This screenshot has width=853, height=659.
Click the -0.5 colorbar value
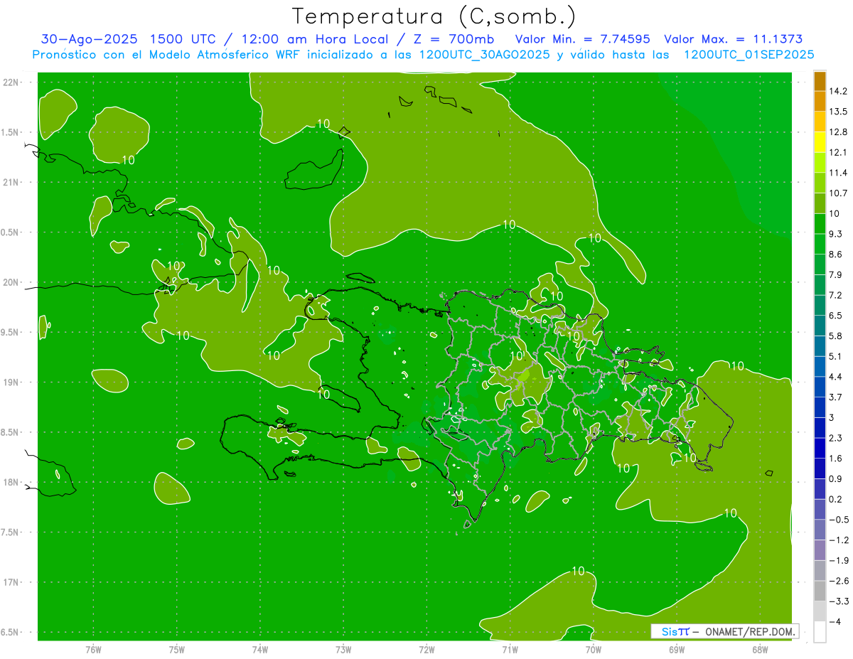pyautogui.click(x=838, y=520)
